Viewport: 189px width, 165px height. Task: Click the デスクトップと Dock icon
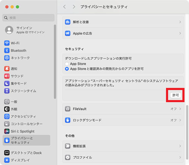[7, 153]
